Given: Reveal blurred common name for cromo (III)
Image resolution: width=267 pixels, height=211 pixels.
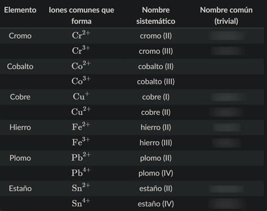Looking at the screenshot, I should click(227, 51).
